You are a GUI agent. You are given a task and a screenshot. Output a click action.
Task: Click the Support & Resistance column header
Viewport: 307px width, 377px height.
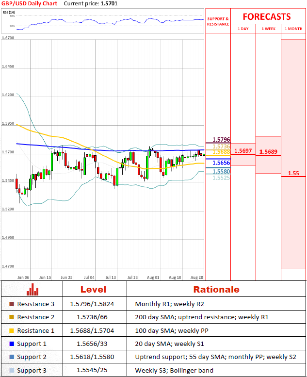click(218, 21)
